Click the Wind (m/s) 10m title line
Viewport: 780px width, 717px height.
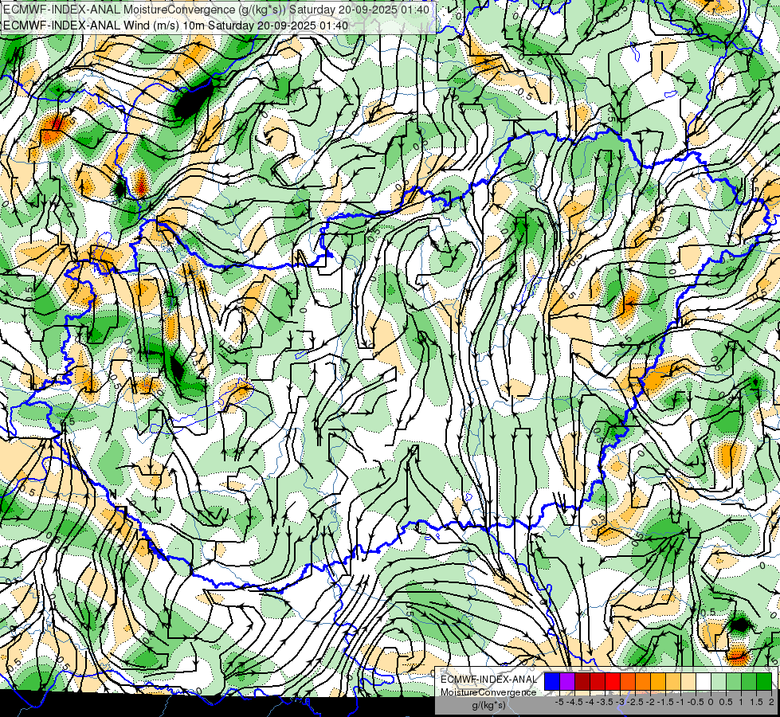pyautogui.click(x=175, y=25)
